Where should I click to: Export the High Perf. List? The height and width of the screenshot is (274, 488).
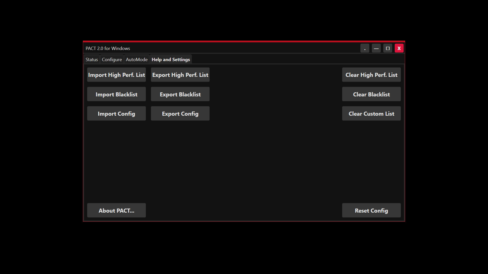(x=180, y=75)
